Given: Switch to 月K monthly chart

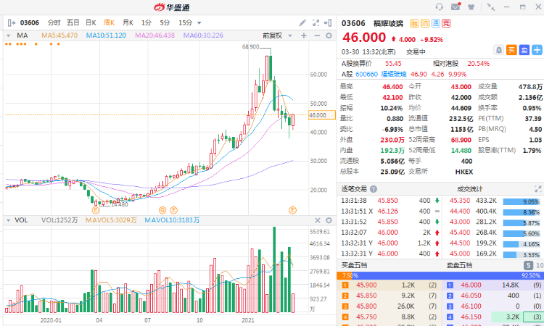Looking at the screenshot, I should point(128,23).
